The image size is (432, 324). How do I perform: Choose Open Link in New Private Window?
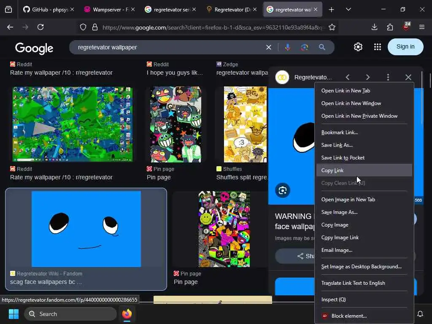tap(364, 116)
